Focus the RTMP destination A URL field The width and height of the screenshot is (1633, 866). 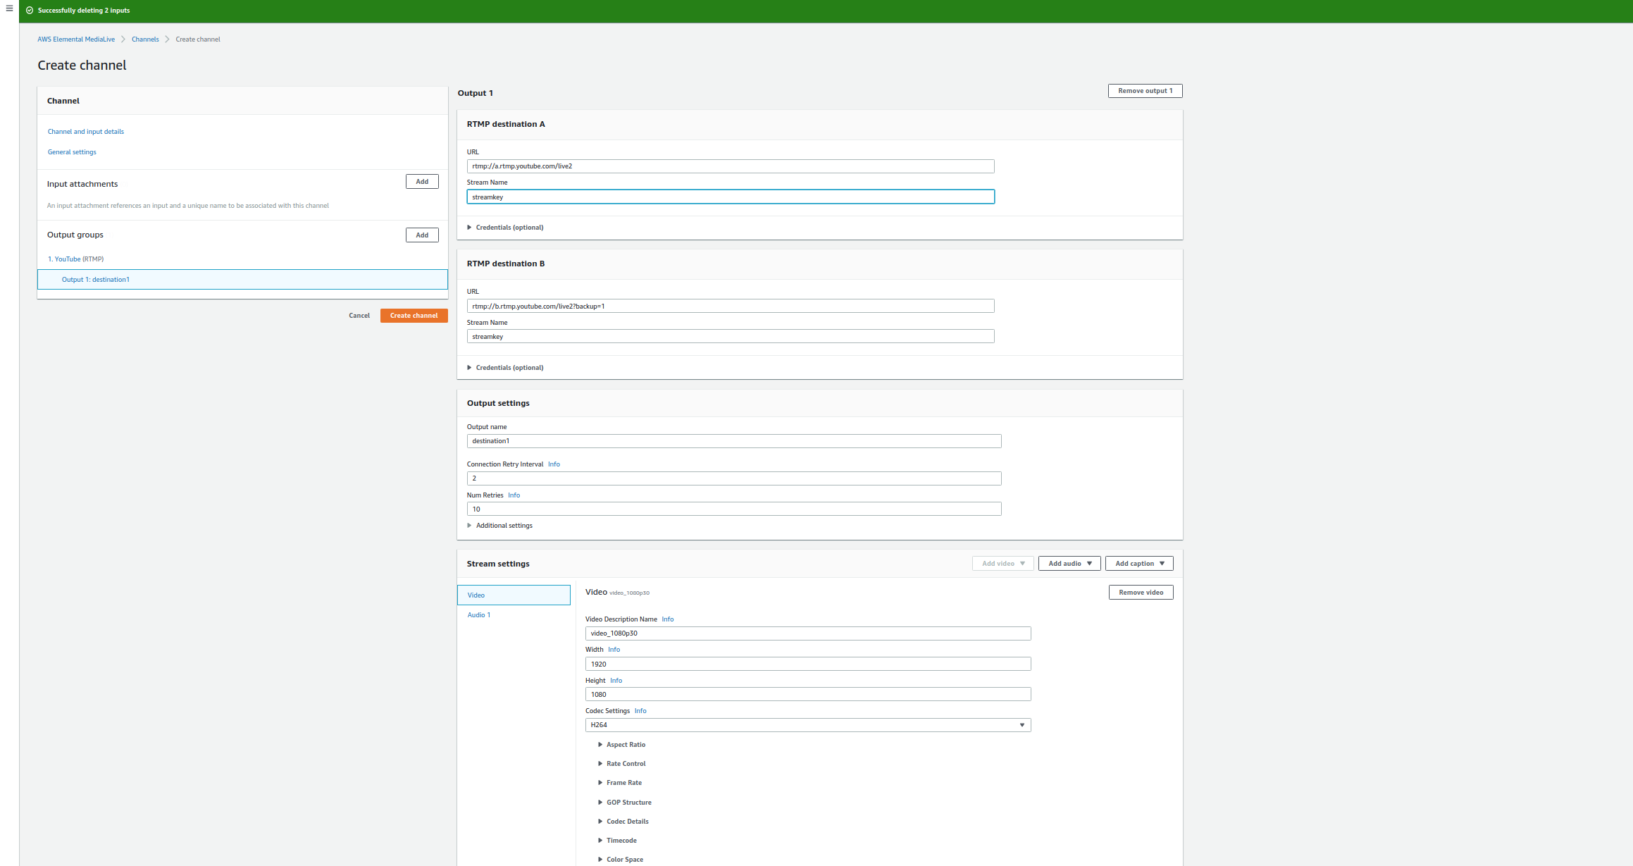coord(731,166)
